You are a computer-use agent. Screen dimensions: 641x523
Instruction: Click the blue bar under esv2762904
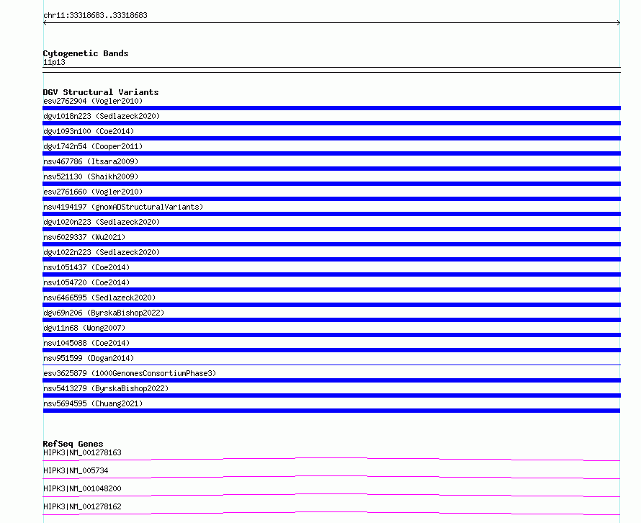331,108
